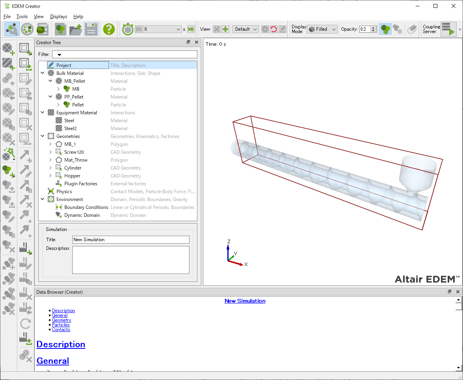Add a particle with the green spheres plus icon
Viewport: 463px width, 380px height.
coord(8,171)
